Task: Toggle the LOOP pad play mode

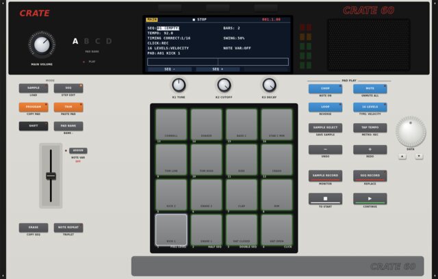Action: click(326, 107)
